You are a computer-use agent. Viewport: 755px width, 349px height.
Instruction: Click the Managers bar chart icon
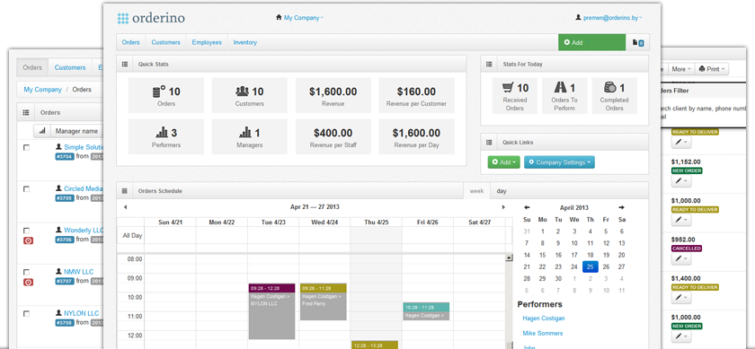tap(245, 132)
